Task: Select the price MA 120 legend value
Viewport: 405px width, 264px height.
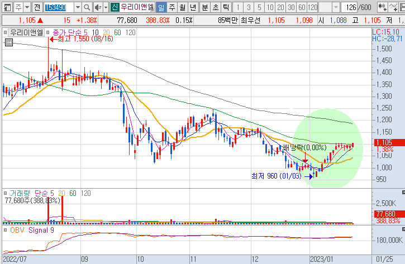Action: tap(130, 32)
